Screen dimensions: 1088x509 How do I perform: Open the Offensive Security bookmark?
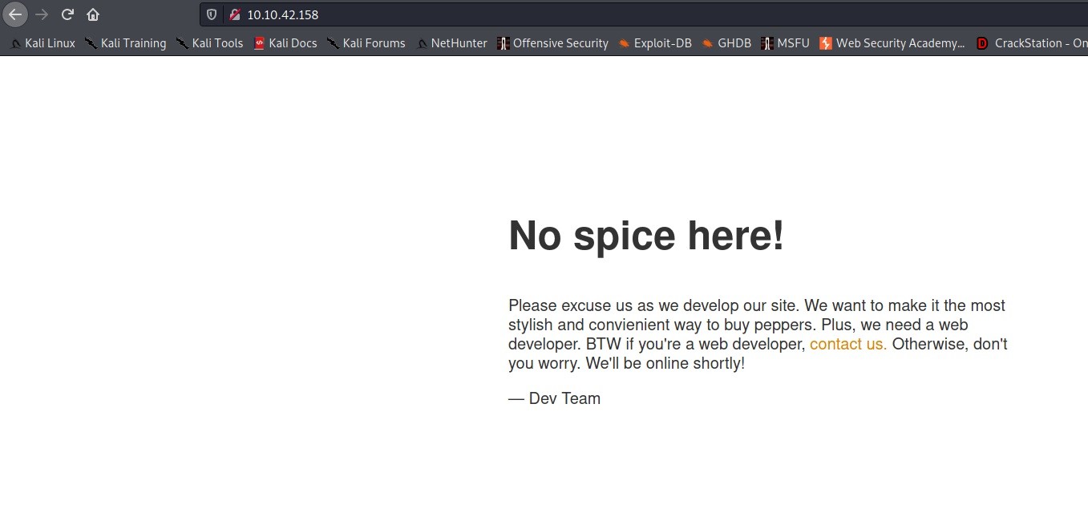(552, 43)
